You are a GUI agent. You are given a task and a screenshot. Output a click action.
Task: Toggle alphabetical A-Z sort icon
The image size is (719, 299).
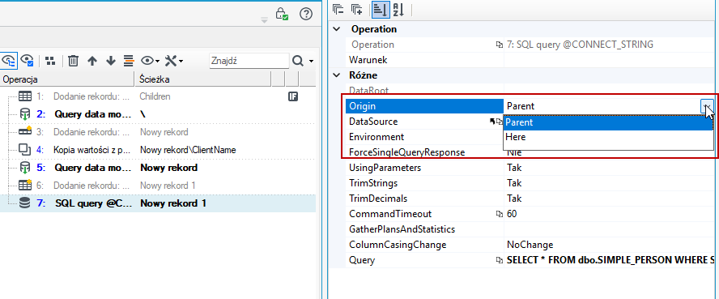(398, 10)
